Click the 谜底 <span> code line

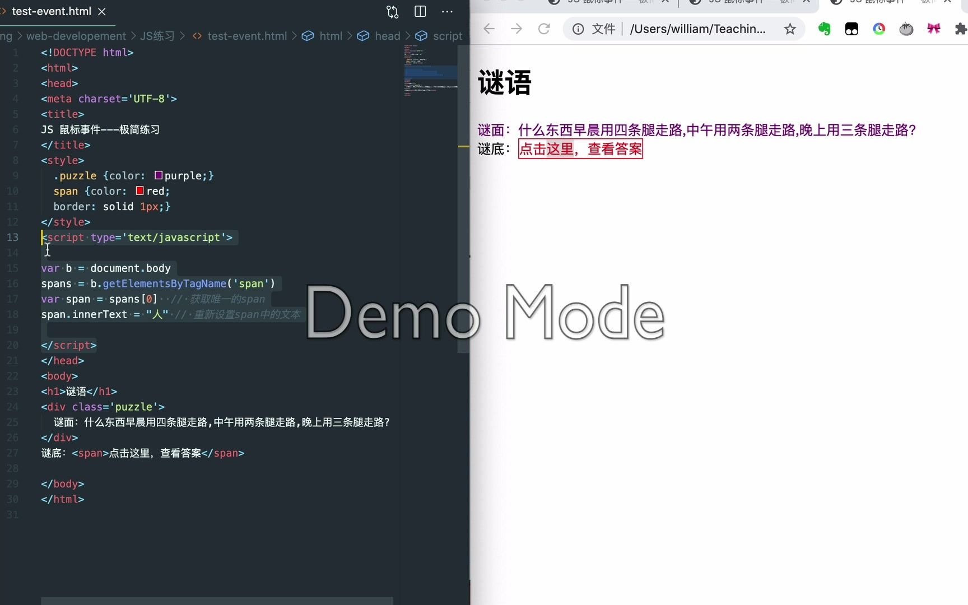(x=143, y=453)
